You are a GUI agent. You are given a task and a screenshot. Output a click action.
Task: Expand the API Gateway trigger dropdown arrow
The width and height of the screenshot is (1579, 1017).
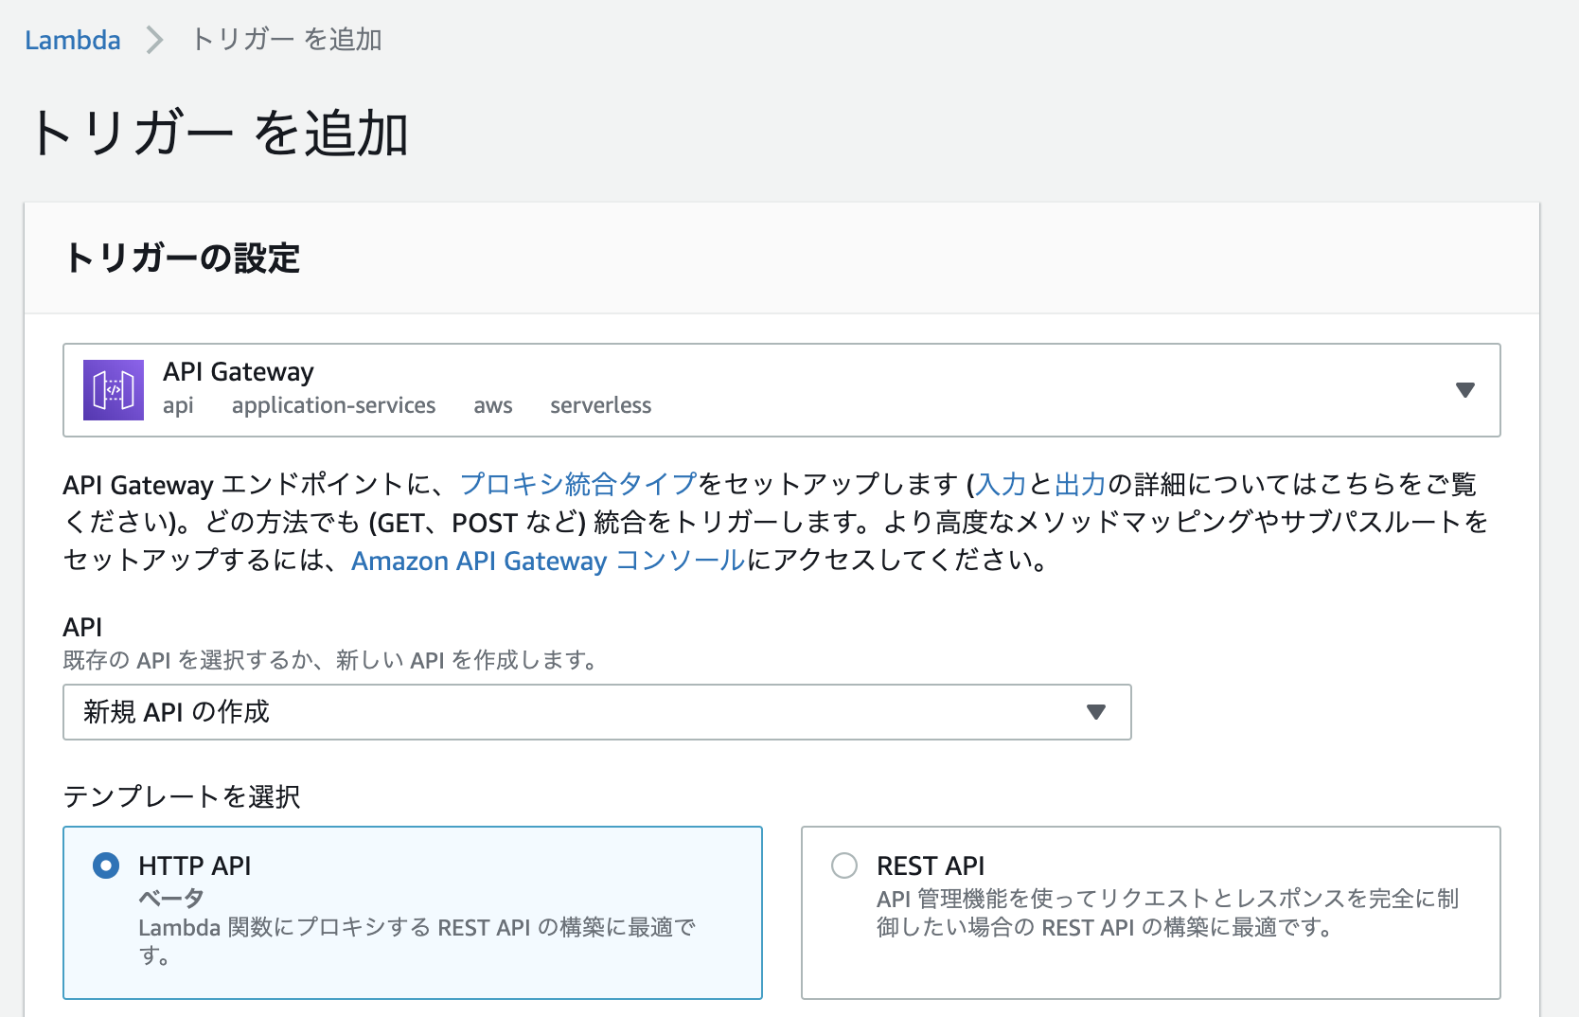(x=1464, y=390)
